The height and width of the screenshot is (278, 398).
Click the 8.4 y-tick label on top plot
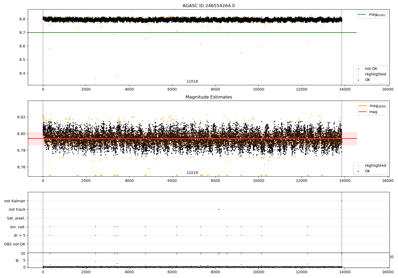[x=22, y=73]
